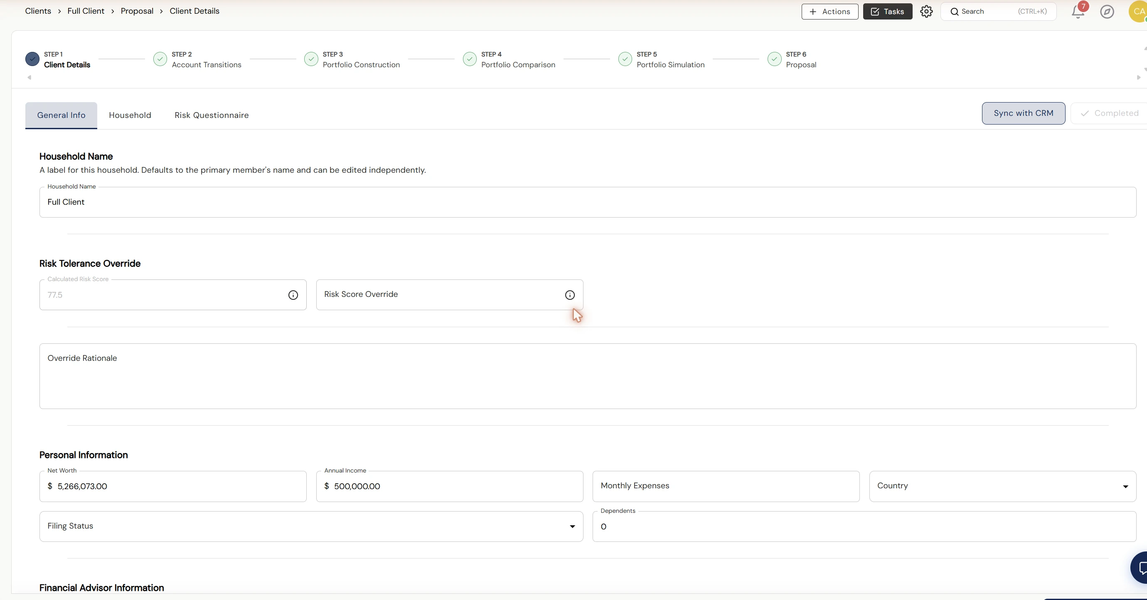Navigate to Clients breadcrumb
Screen dimensions: 1147x600
(x=38, y=11)
